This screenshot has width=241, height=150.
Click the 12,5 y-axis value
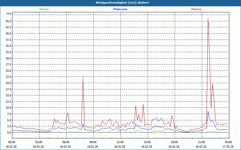8,101
